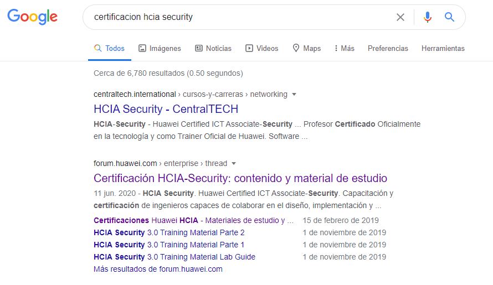
Task: Open Certificación HCIA-Security contenido y material link
Action: 240,178
